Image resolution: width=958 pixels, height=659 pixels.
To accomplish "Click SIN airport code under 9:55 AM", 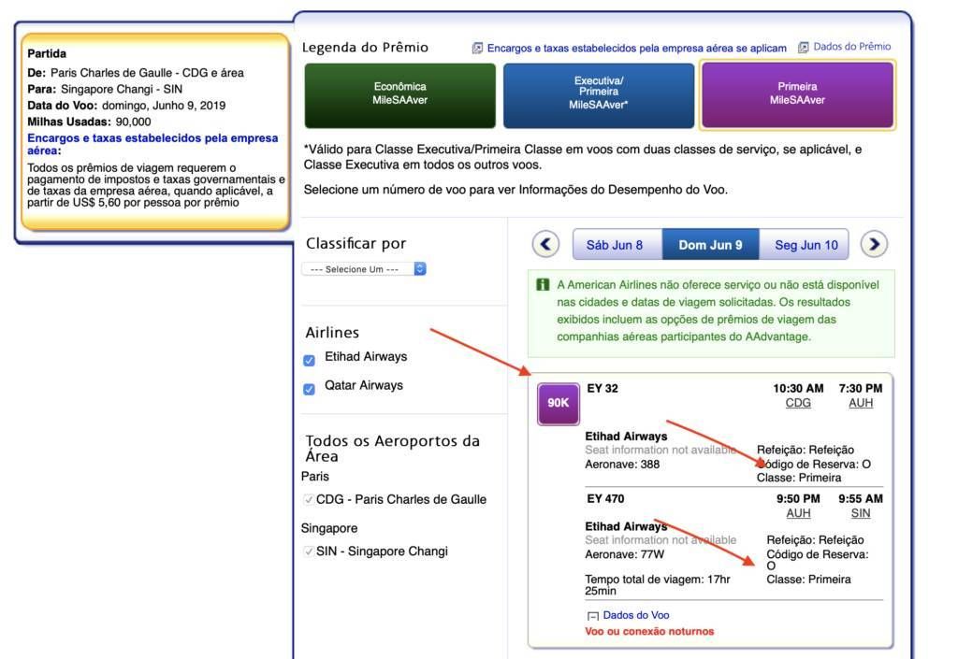I will [x=861, y=514].
